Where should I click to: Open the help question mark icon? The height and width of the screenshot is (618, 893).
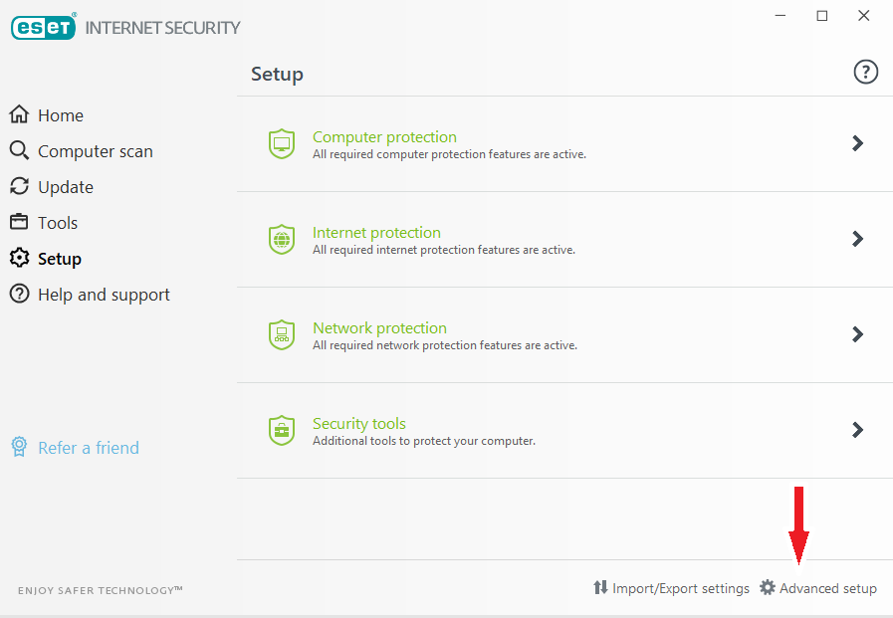coord(866,72)
